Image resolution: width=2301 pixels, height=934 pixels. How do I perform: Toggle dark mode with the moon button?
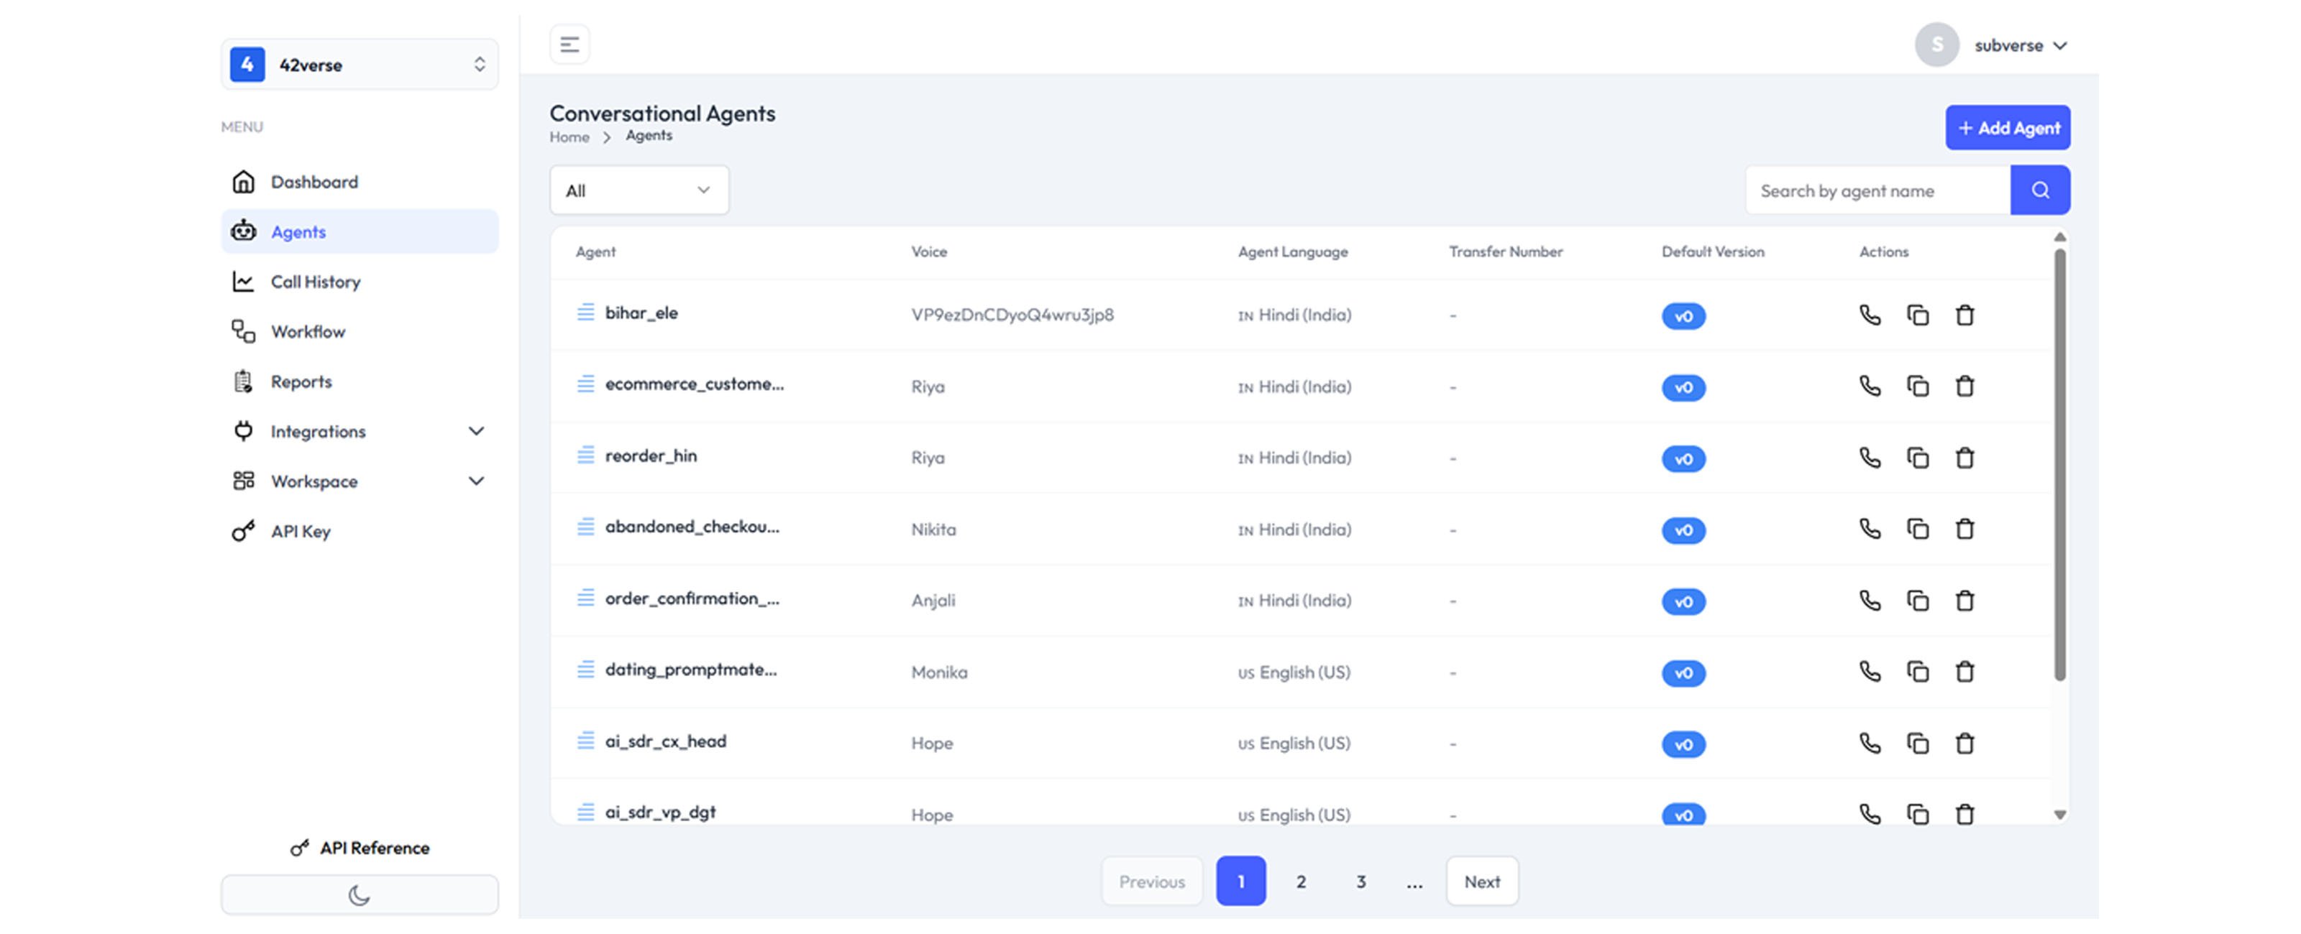click(x=359, y=894)
